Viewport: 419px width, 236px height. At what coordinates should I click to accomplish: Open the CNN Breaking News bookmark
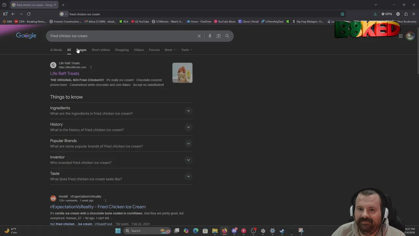point(30,22)
